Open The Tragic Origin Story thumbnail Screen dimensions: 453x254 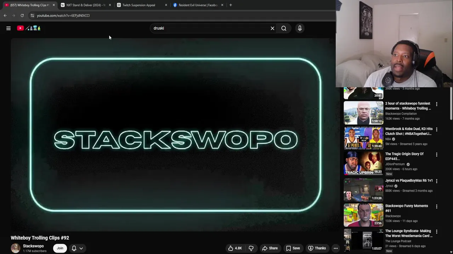point(363,163)
